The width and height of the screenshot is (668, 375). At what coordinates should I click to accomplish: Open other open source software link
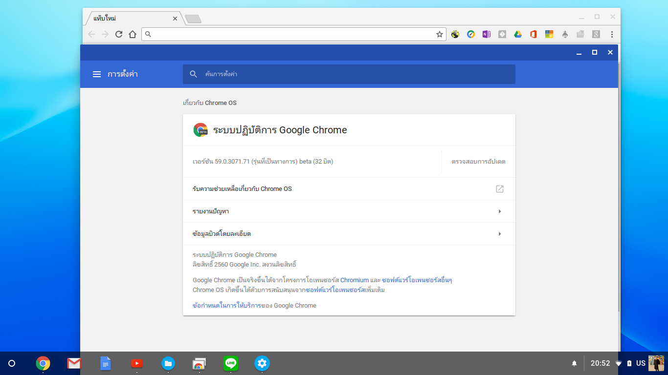417,280
